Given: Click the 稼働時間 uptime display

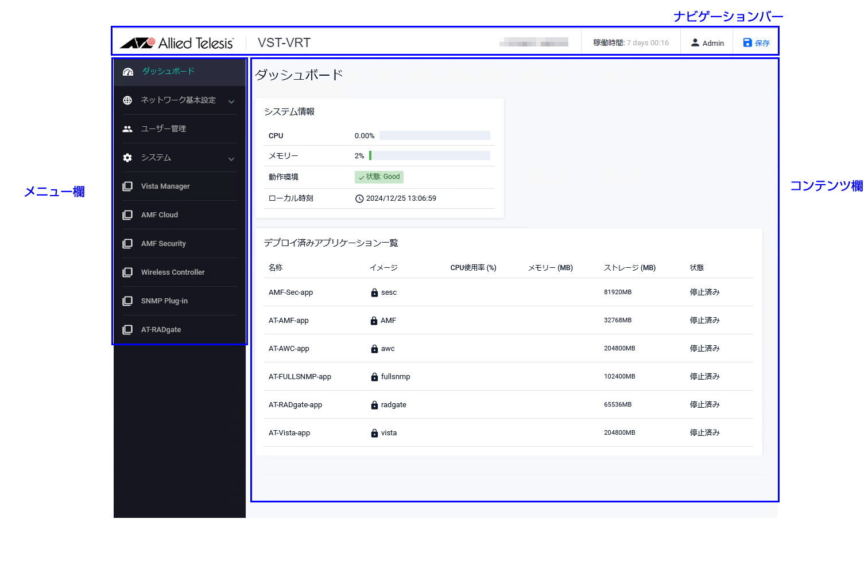Looking at the screenshot, I should click(631, 43).
